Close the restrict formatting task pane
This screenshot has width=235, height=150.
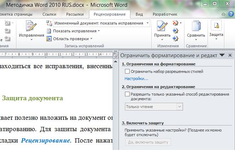pos(230,55)
